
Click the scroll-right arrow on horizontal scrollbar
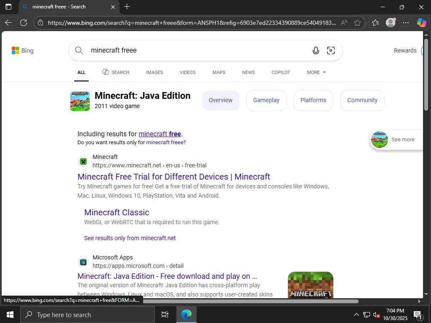pyautogui.click(x=419, y=301)
